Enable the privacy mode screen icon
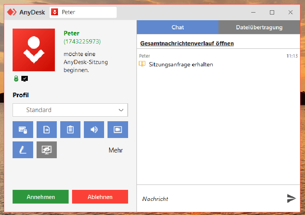The height and width of the screenshot is (215, 305). [47, 150]
